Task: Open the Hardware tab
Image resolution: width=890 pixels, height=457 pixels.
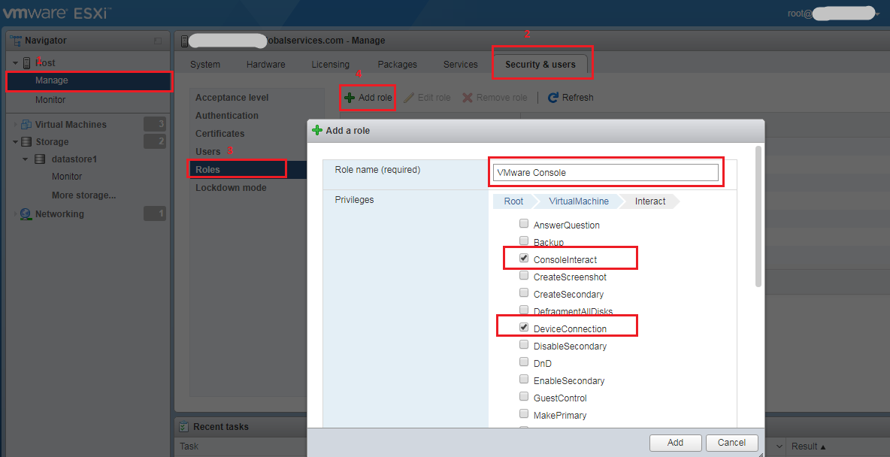Action: point(265,65)
